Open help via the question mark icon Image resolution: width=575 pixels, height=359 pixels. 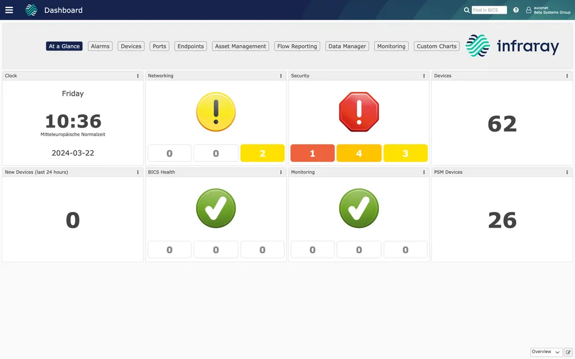pyautogui.click(x=516, y=10)
